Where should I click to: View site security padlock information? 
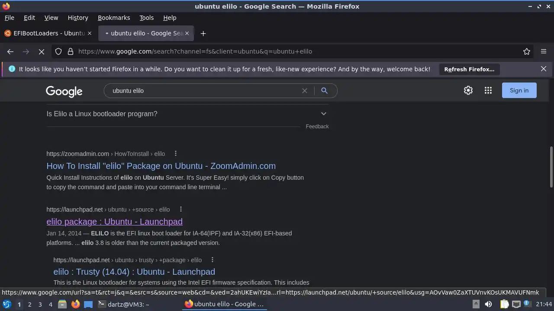71,51
